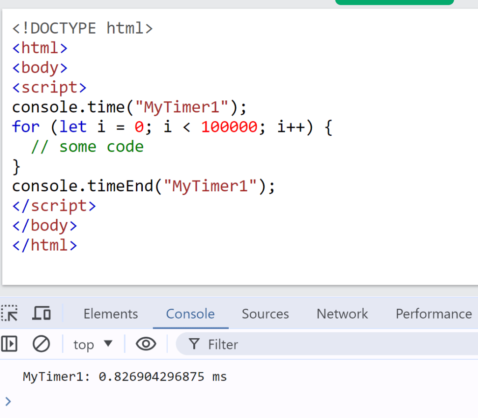Open the 'top' JavaScript context dropdown

point(93,344)
